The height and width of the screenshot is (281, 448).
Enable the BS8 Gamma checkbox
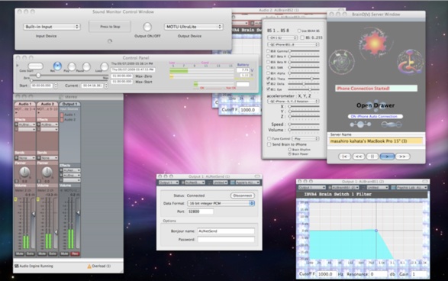pos(269,51)
